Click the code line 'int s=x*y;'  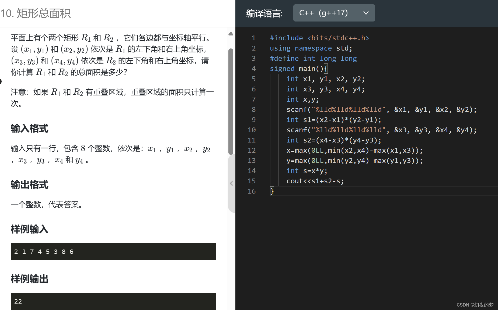307,171
